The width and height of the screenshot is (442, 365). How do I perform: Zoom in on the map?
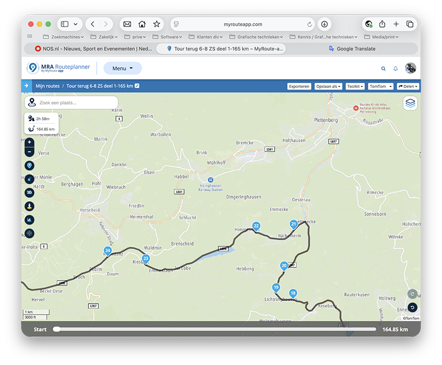coord(29,142)
